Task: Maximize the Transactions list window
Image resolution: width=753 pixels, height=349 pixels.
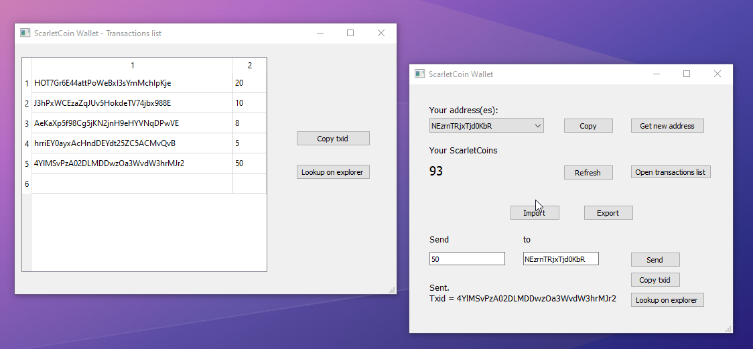Action: coord(350,33)
